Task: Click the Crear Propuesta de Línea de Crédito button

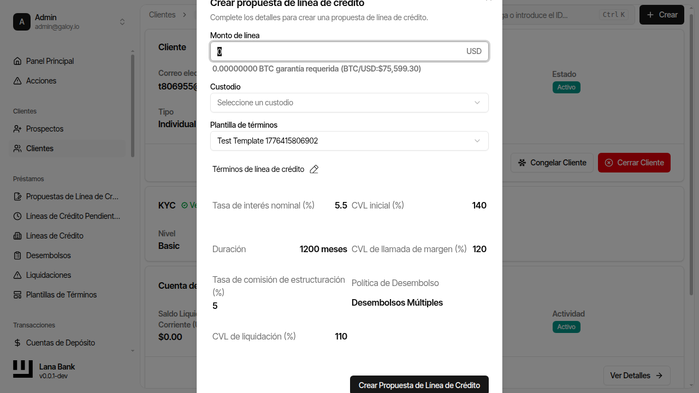Action: [x=419, y=385]
